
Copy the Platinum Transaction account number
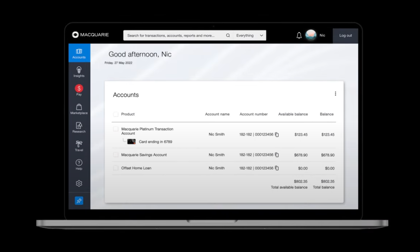pyautogui.click(x=277, y=134)
